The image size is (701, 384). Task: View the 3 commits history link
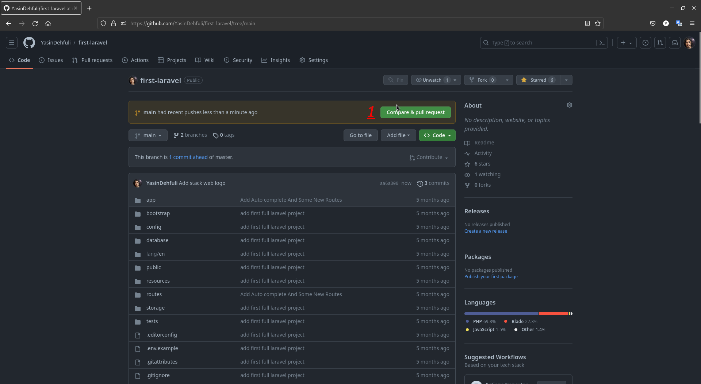(433, 183)
